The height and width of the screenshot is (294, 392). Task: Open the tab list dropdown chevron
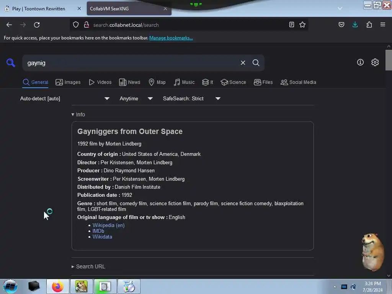pos(340,8)
